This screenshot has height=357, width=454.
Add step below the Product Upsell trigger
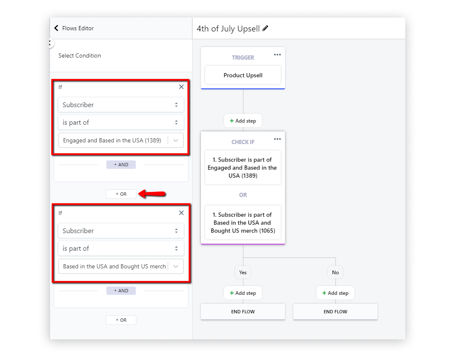pos(243,121)
